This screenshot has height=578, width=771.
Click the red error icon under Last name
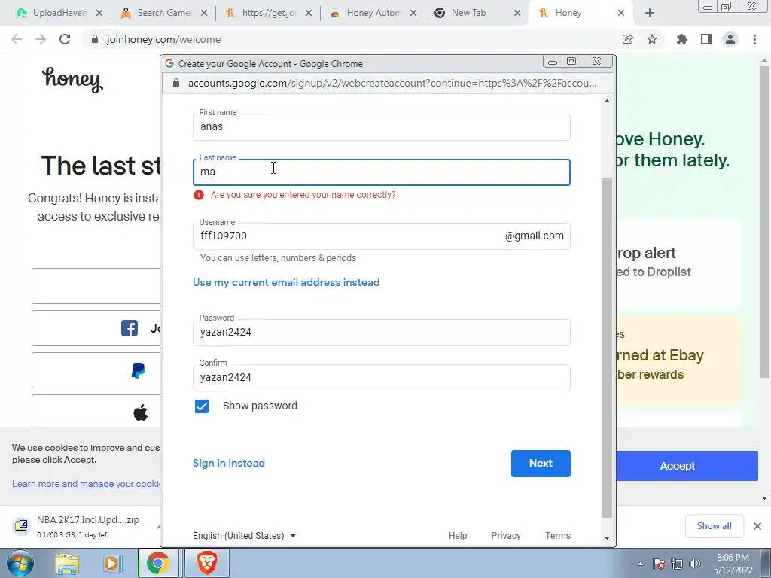(199, 195)
